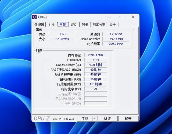Image resolution: width=172 pixels, height=134 pixels.
Task: Select the 76 时钟 tRAS value
Action: [96, 79]
